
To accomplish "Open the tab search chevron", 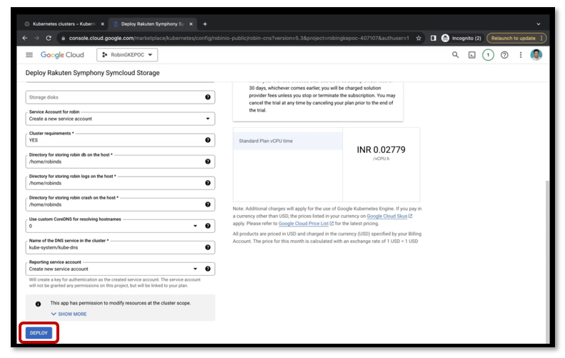I will click(x=539, y=24).
